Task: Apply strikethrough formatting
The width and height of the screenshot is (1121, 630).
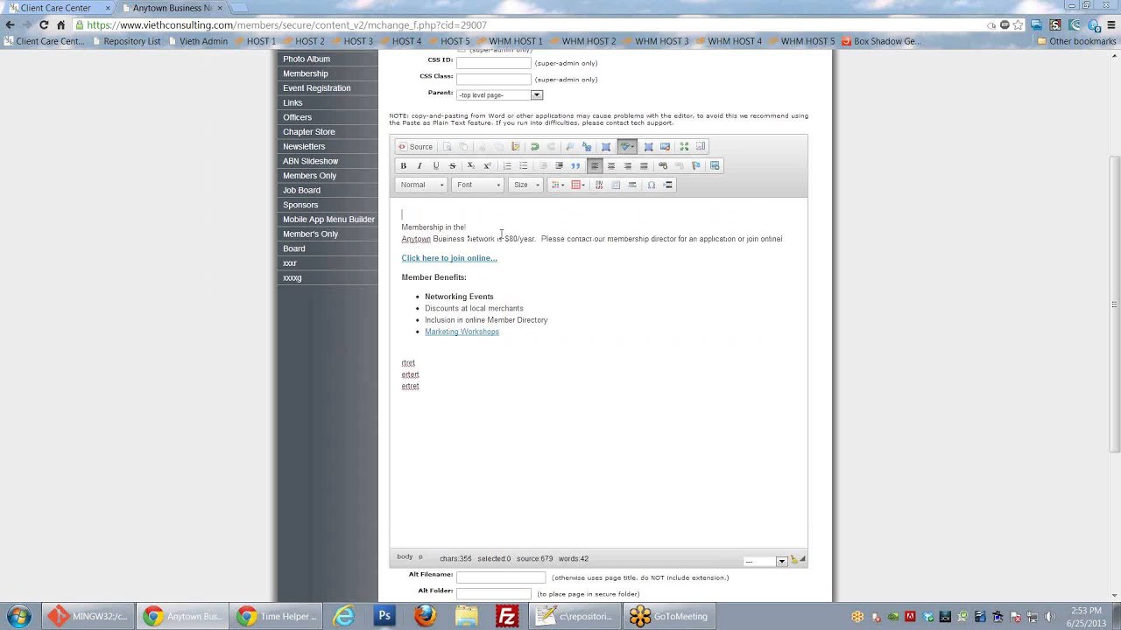Action: [453, 165]
